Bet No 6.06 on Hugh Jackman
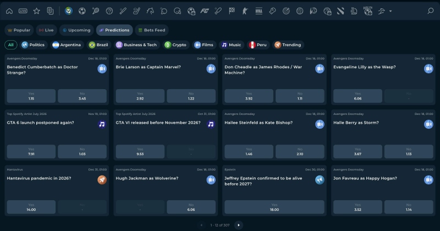The image size is (440, 231). pyautogui.click(x=191, y=207)
